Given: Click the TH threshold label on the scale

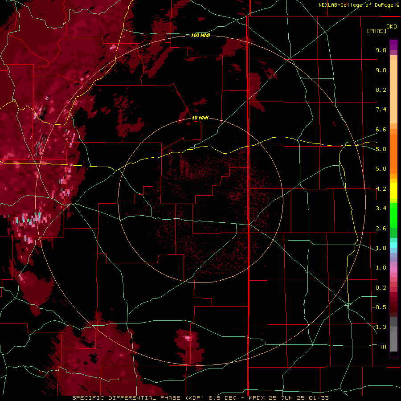Looking at the screenshot, I should (383, 347).
